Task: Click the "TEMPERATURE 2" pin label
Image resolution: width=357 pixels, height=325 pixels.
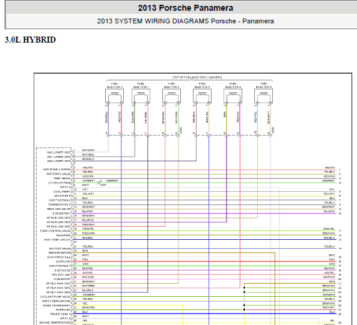Action: click(x=59, y=204)
